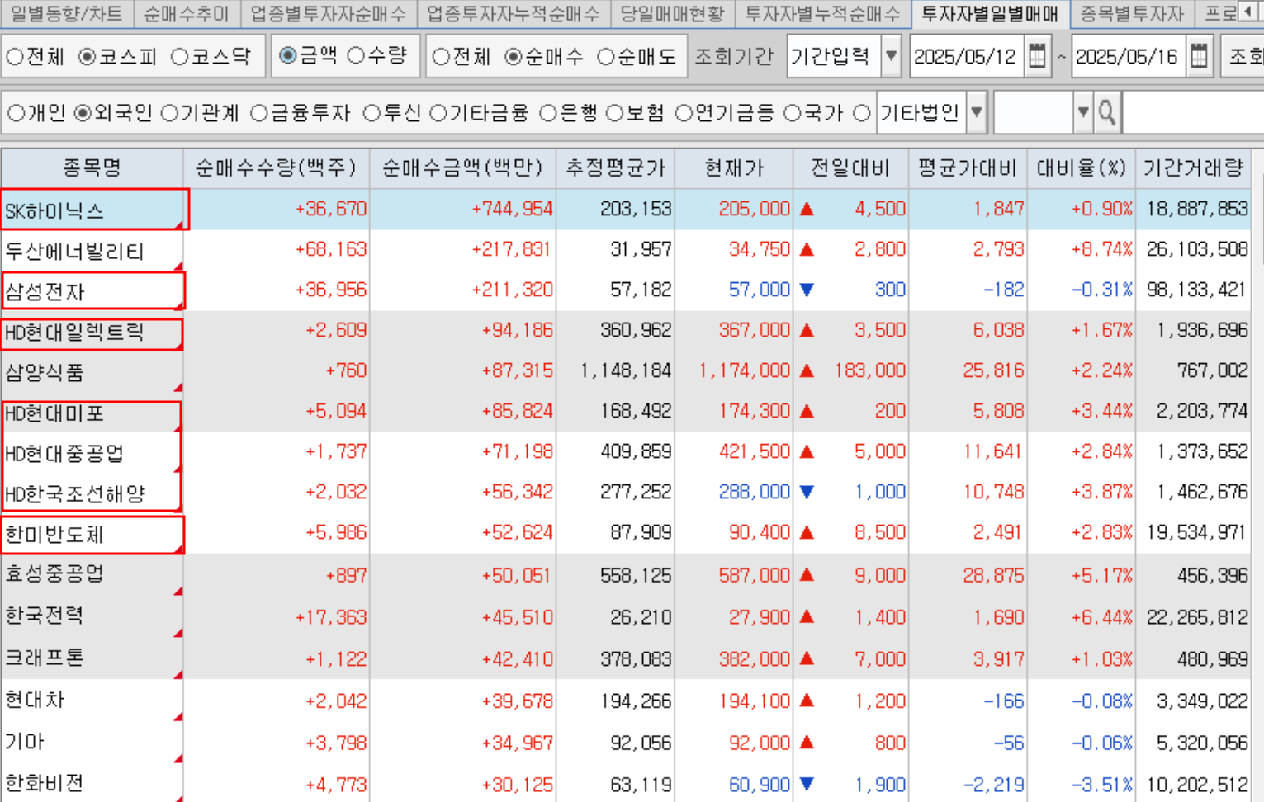Viewport: 1264px width, 802px height.
Task: Click the blue down arrow for HD한국조선해양
Action: pos(807,493)
